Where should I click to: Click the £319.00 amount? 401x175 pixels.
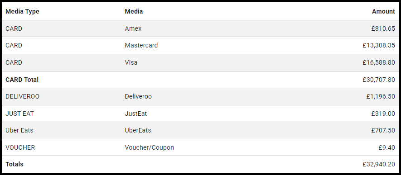pyautogui.click(x=383, y=114)
